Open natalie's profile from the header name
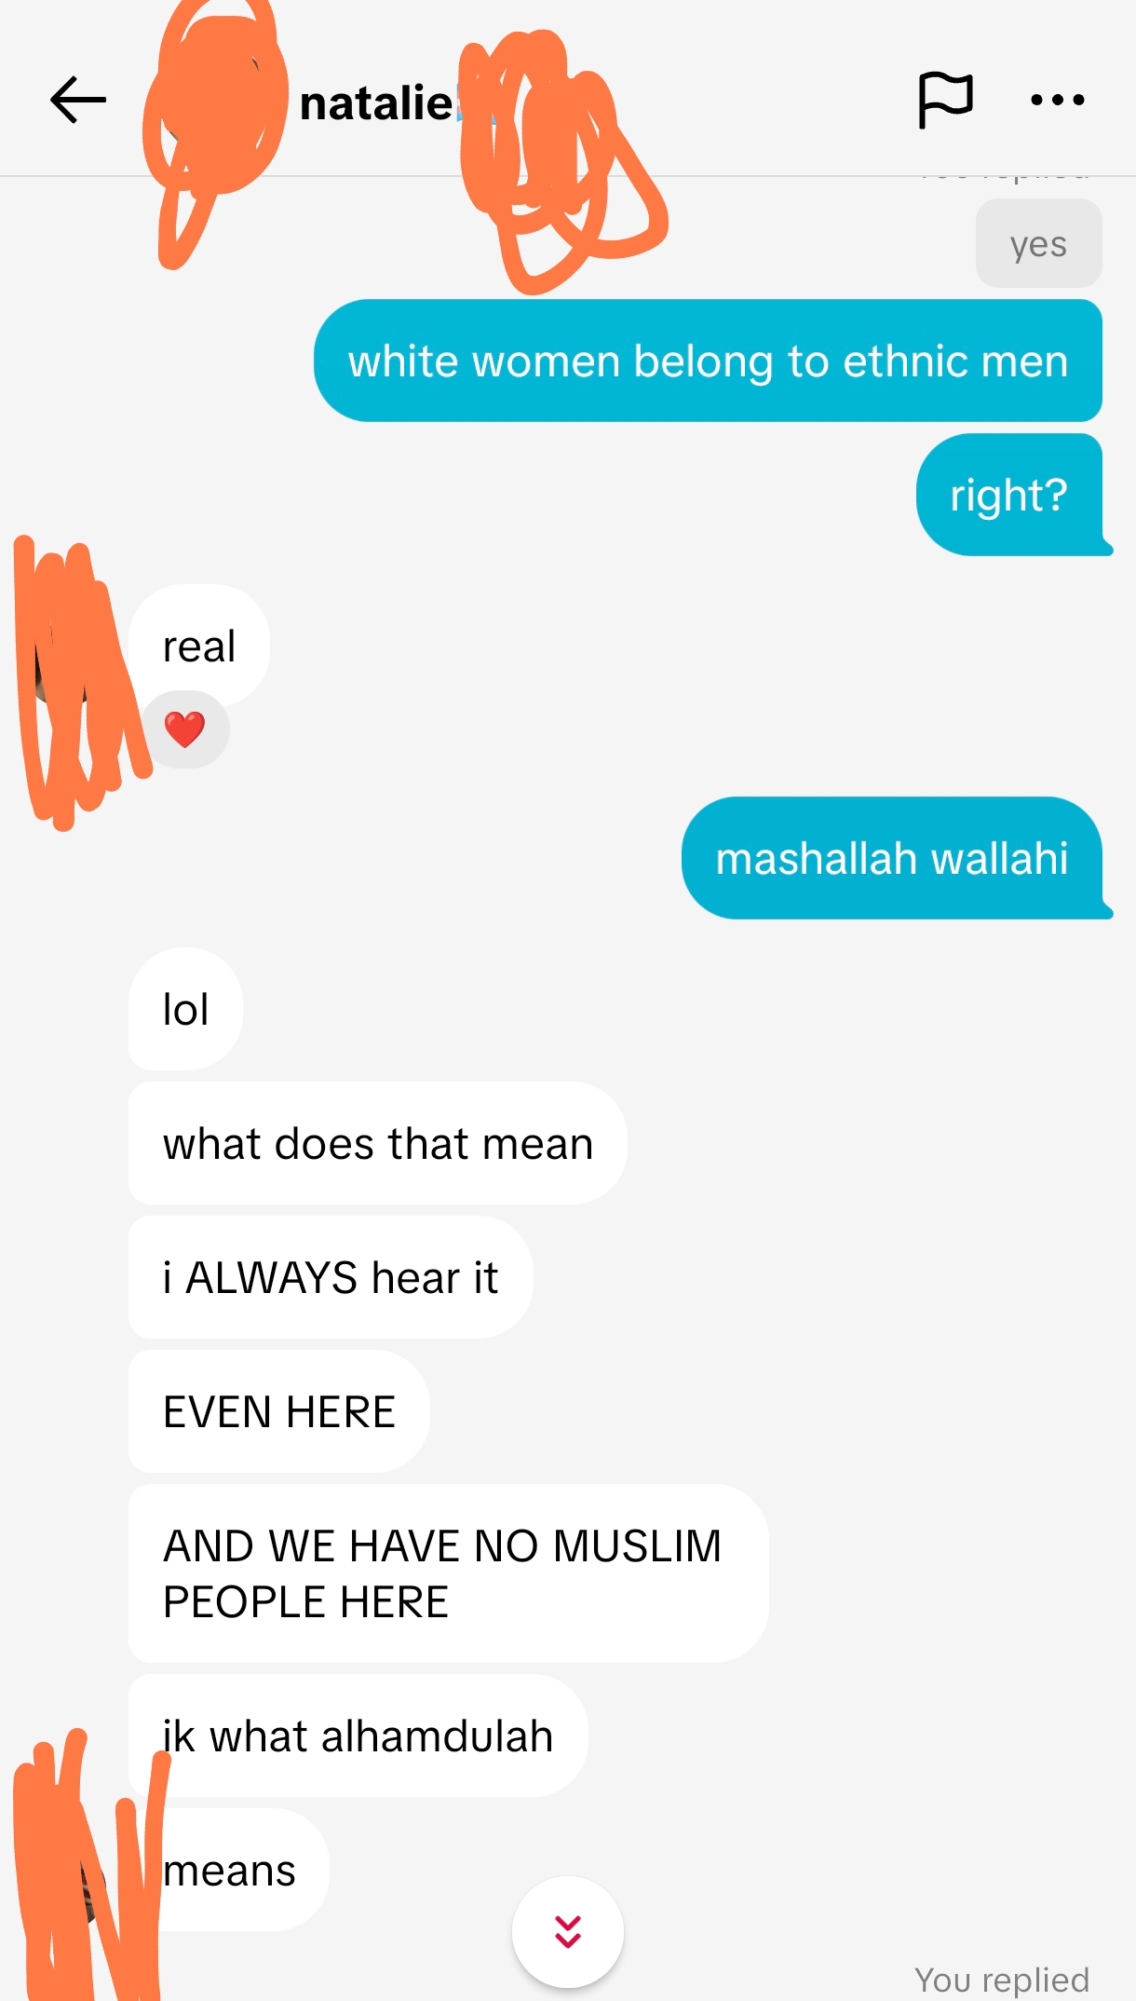The height and width of the screenshot is (2001, 1136). [x=376, y=102]
